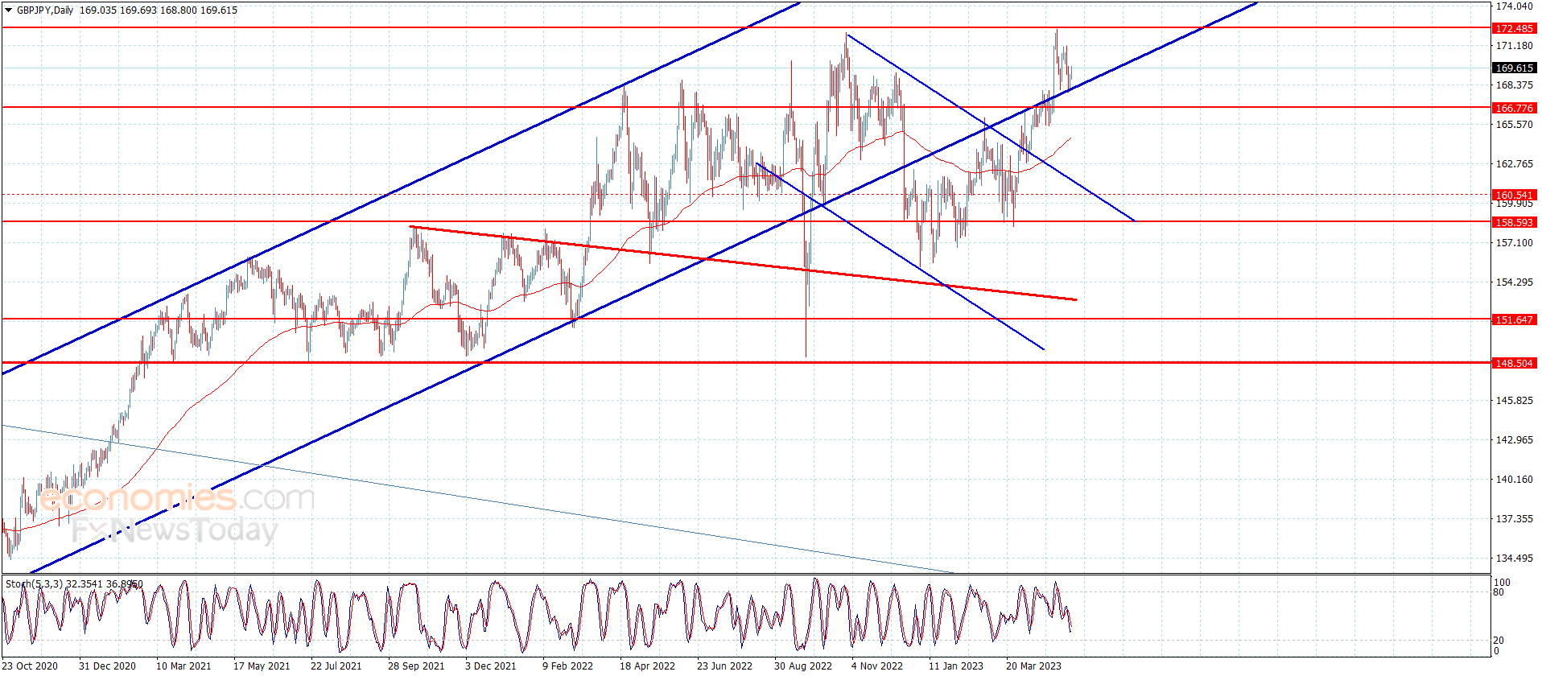
Task: Click the red 166.776 price level label
Action: point(1514,108)
